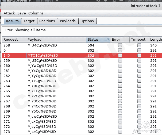
Task: Select payload MjYwCg%3D%3D
Action: pos(42,65)
